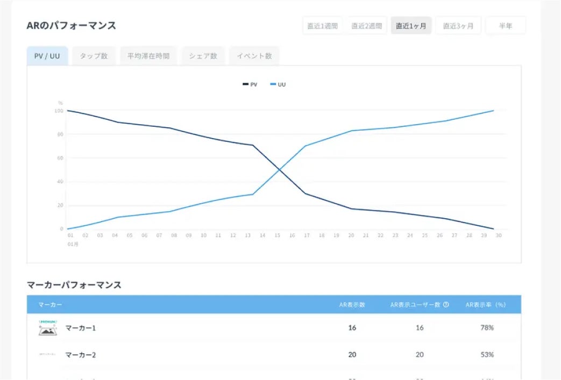
Task: Toggle the PV series in chart legend
Action: [250, 84]
